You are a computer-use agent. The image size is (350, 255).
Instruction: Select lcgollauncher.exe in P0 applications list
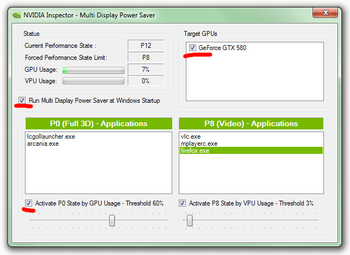coord(98,136)
